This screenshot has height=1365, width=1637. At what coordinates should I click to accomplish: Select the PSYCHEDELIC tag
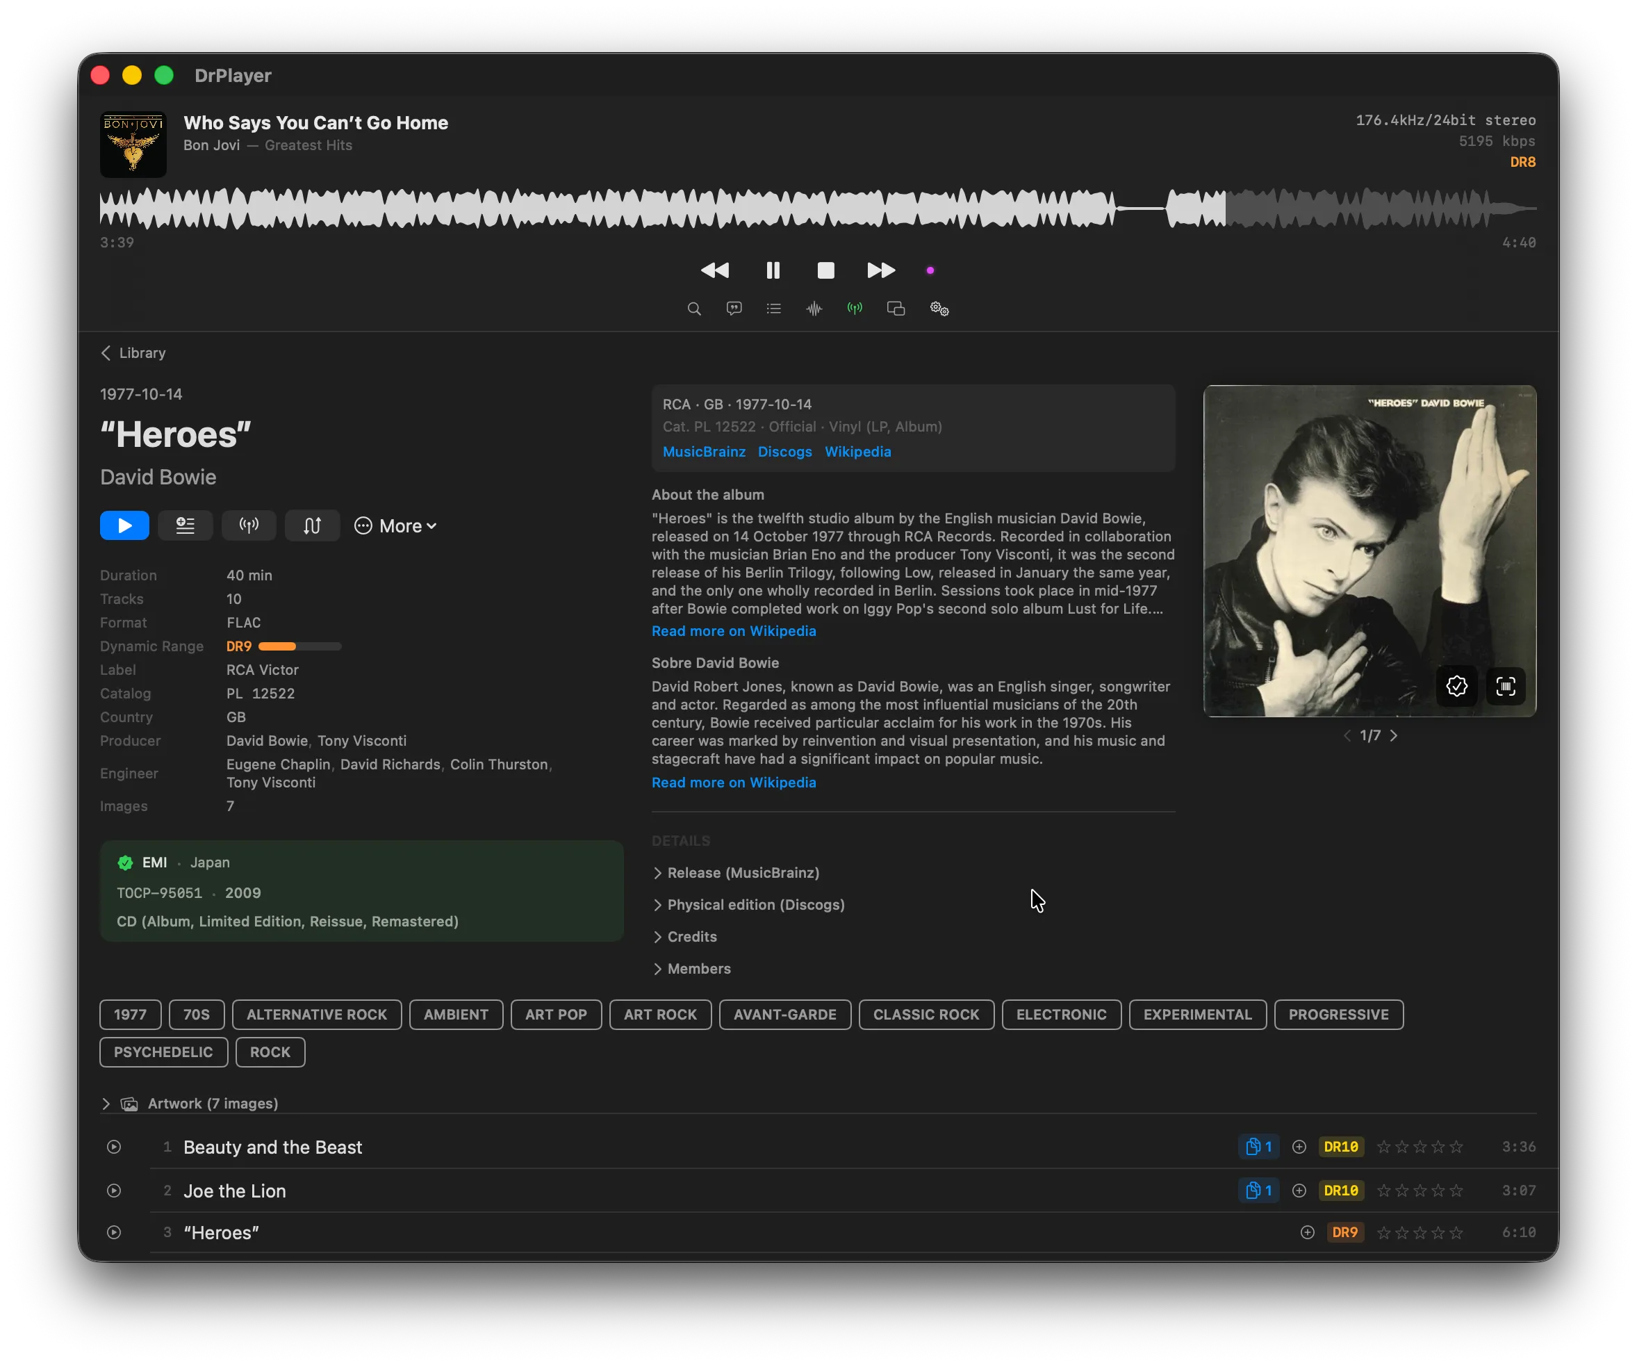click(x=163, y=1052)
